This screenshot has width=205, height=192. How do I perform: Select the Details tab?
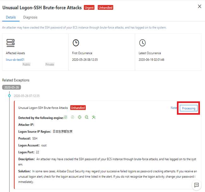click(x=11, y=17)
